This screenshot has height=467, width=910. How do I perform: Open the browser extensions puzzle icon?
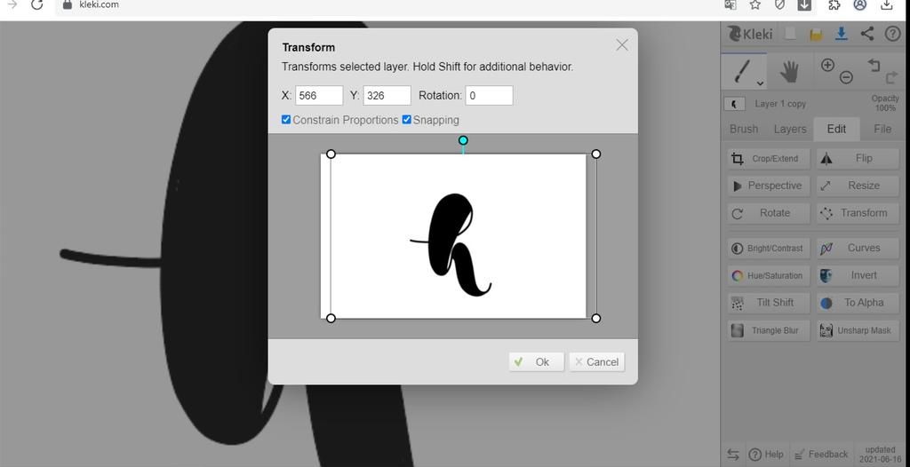pos(834,4)
